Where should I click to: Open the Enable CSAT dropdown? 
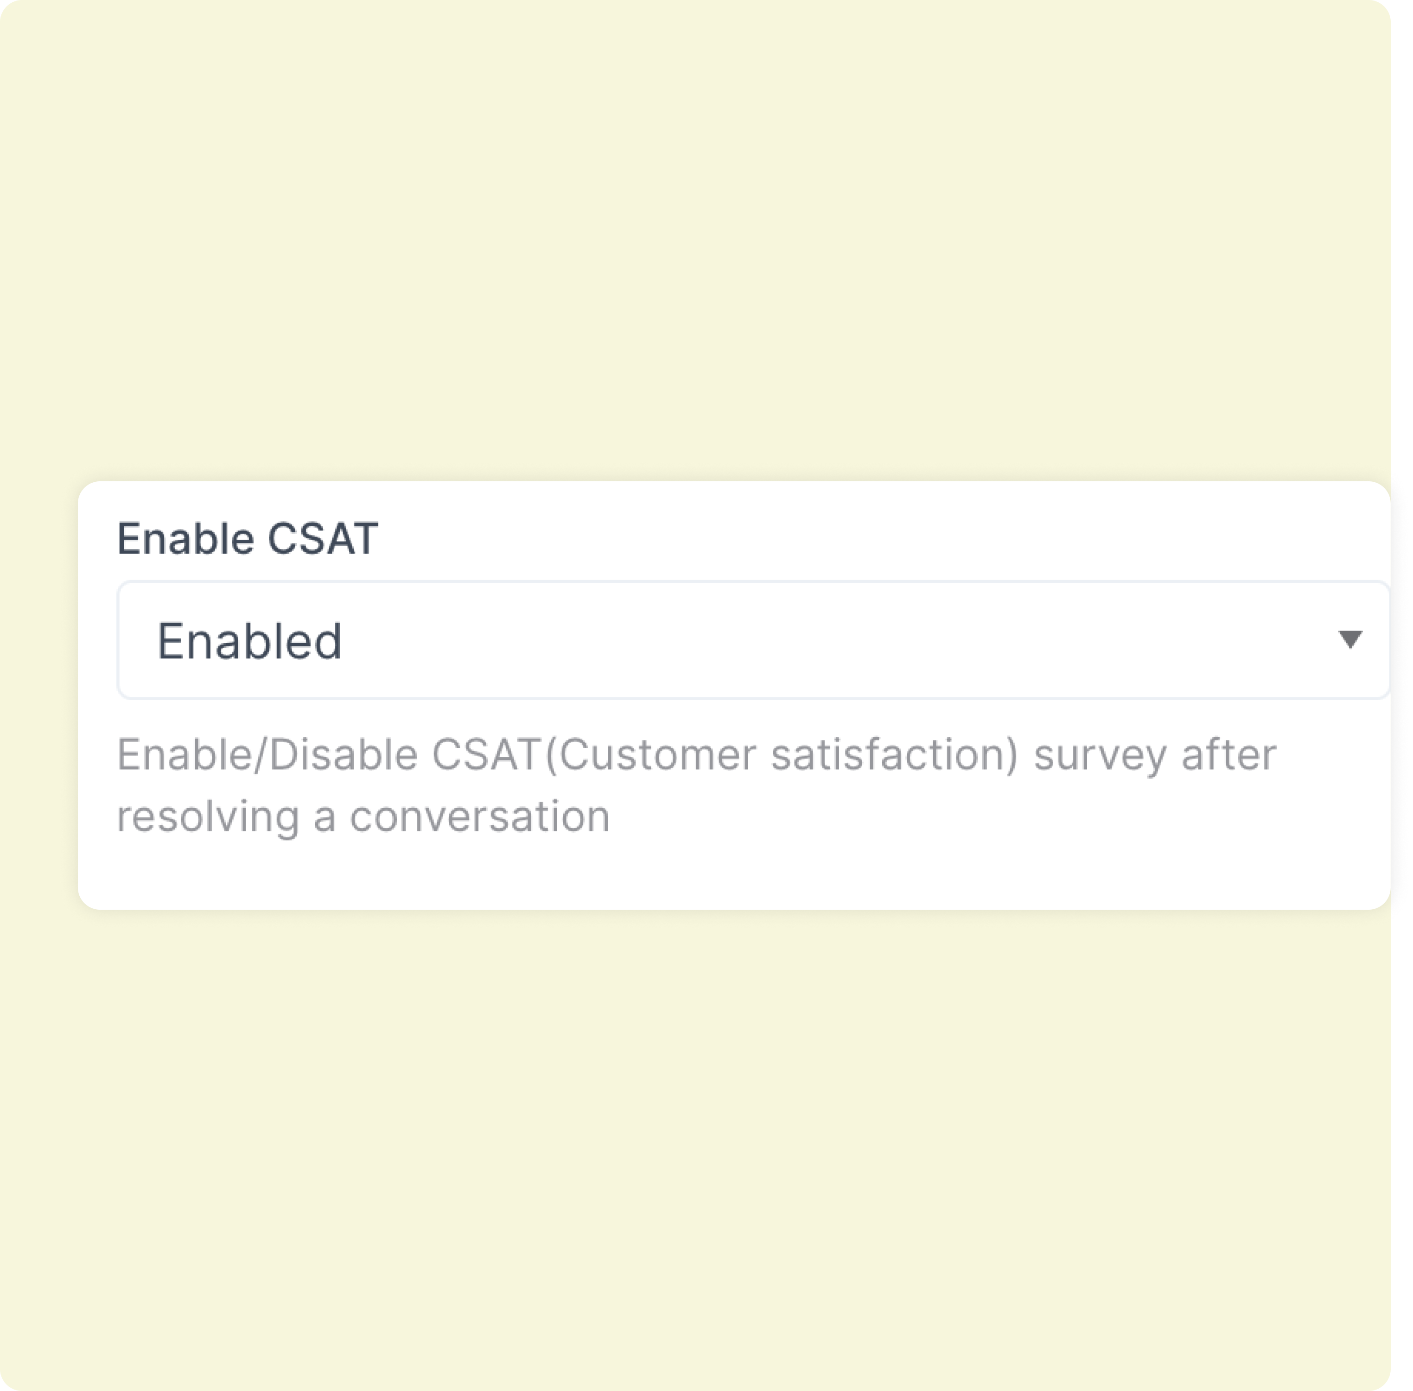(x=752, y=640)
